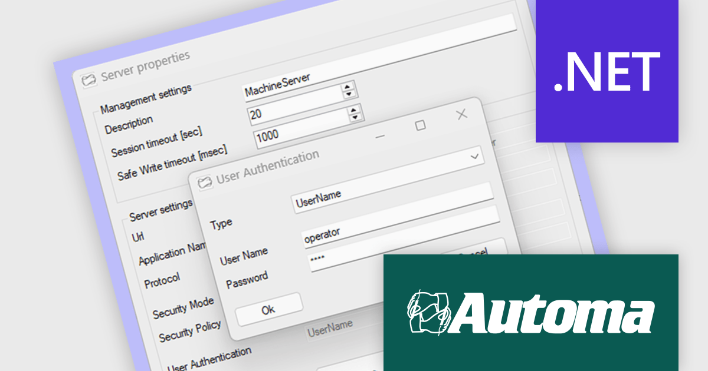Click the Automa logo banner
Screen dimensions: 708x371
pos(530,312)
